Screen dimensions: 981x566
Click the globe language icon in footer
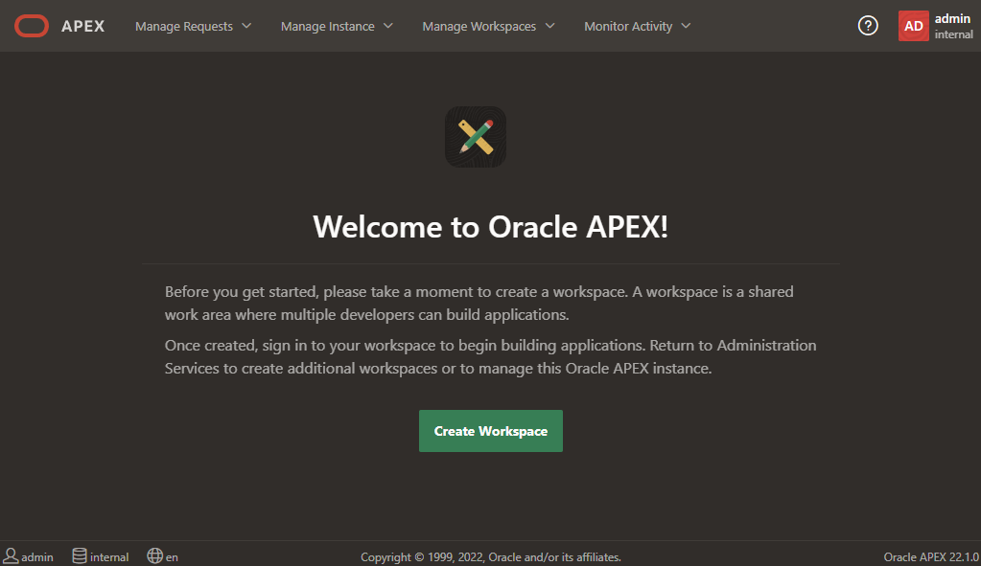coord(154,556)
